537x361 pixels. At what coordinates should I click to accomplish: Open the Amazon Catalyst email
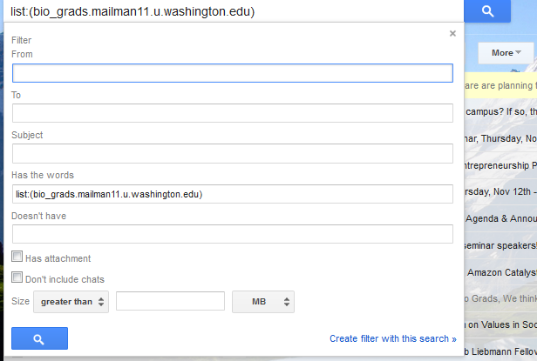500,272
